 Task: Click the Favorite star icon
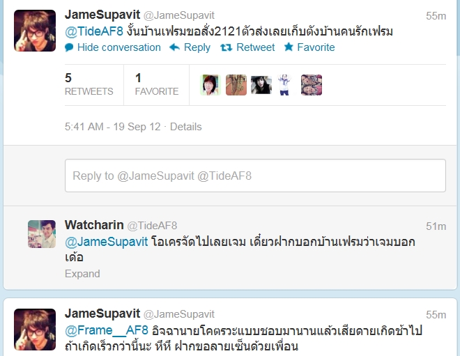pos(289,47)
